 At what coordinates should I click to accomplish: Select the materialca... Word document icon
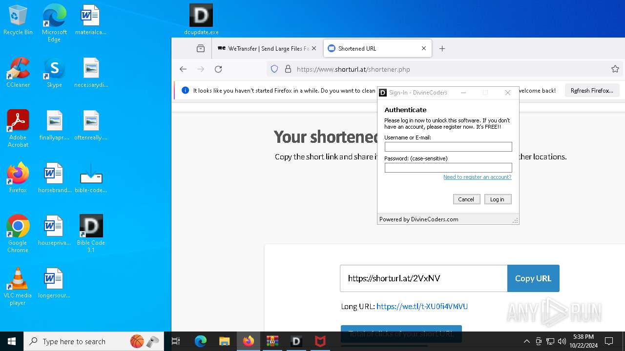coord(91,20)
